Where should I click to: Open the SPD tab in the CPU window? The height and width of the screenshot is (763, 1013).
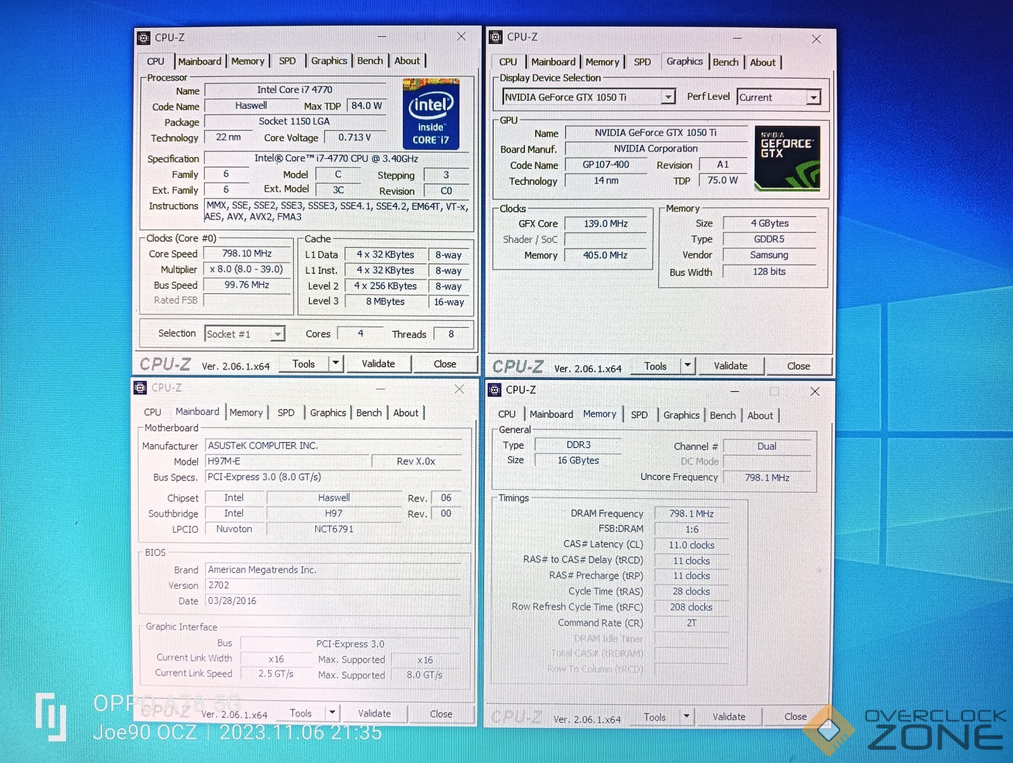click(287, 61)
